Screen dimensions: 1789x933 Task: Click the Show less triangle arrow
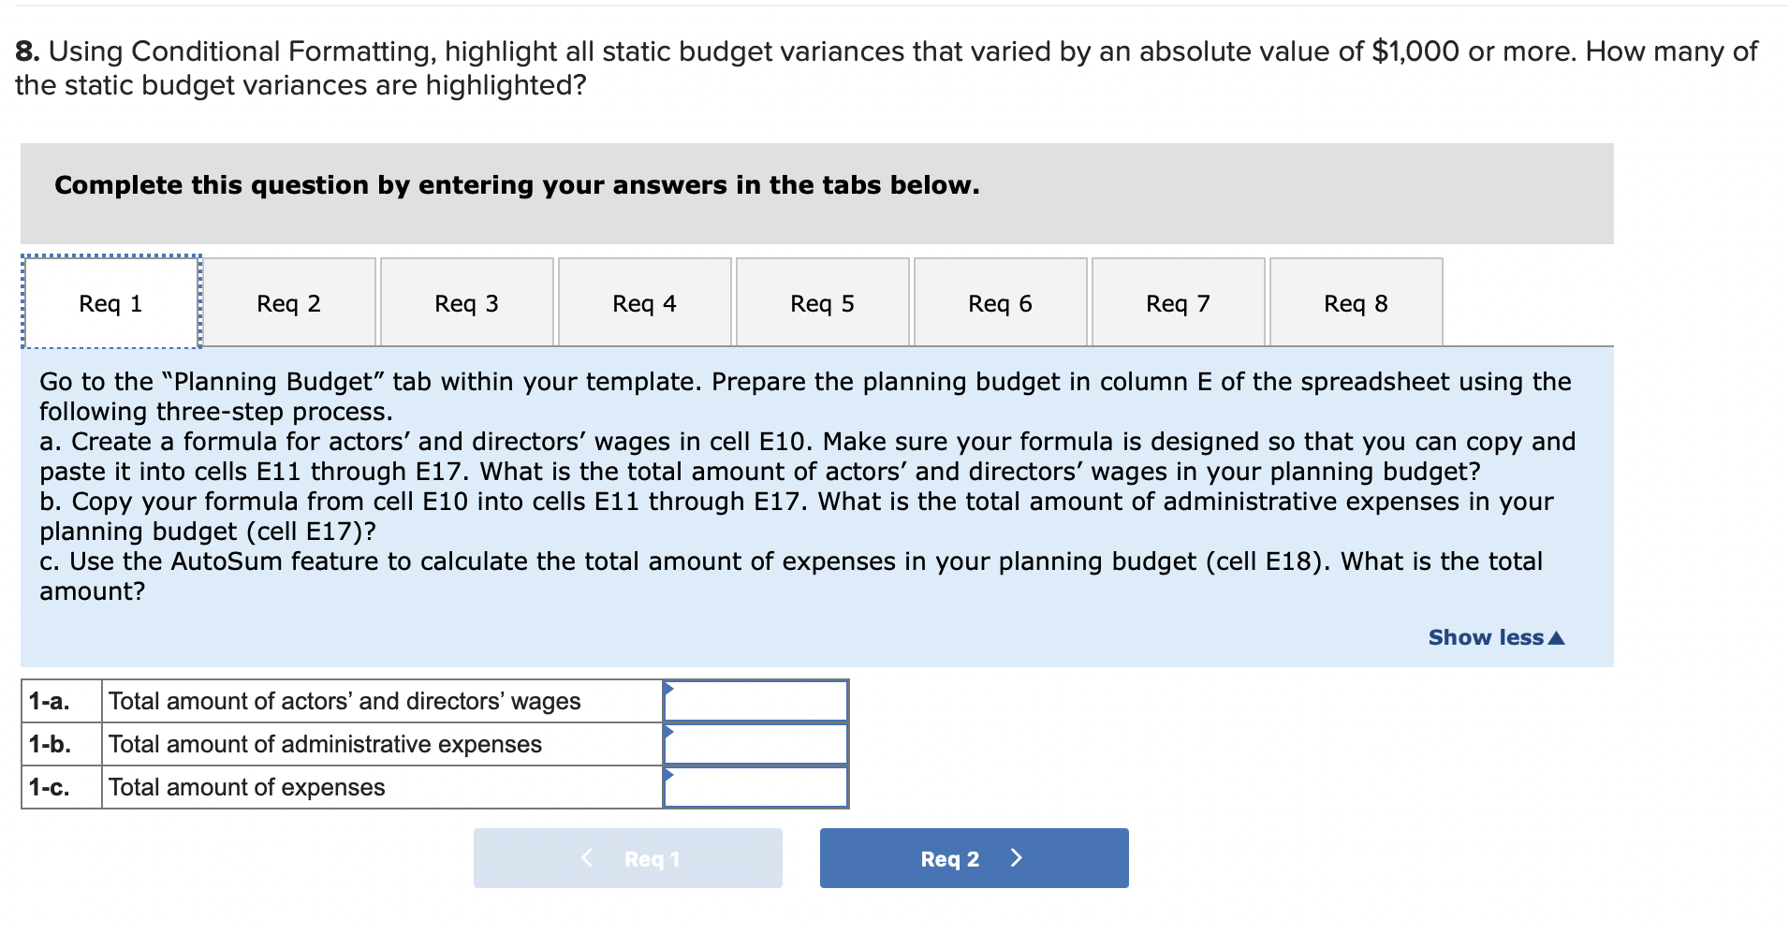click(1556, 637)
